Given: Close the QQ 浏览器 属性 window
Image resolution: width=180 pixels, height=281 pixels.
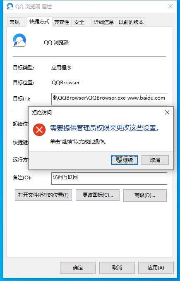Looking at the screenshot, I should [170, 6].
